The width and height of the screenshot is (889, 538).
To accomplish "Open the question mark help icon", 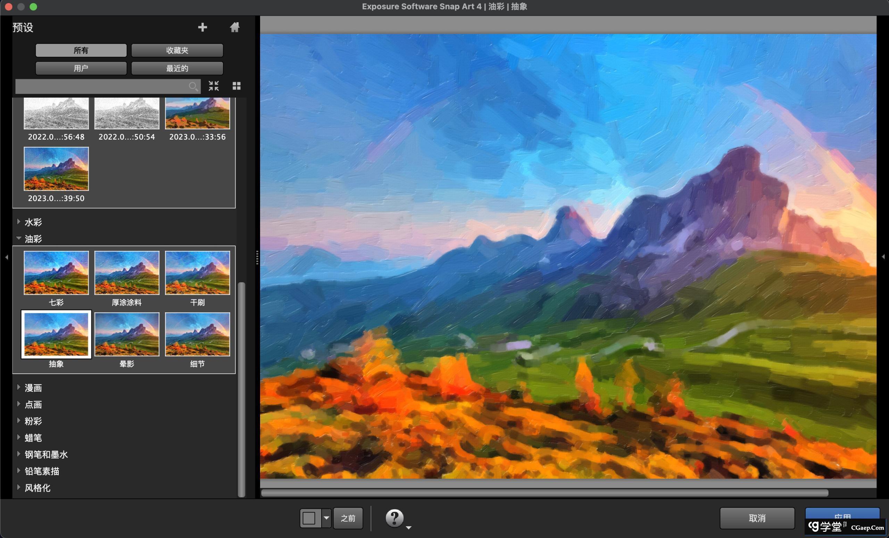I will coord(394,518).
